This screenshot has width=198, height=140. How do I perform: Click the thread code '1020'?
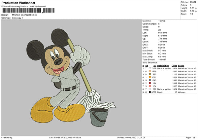point(175,86)
